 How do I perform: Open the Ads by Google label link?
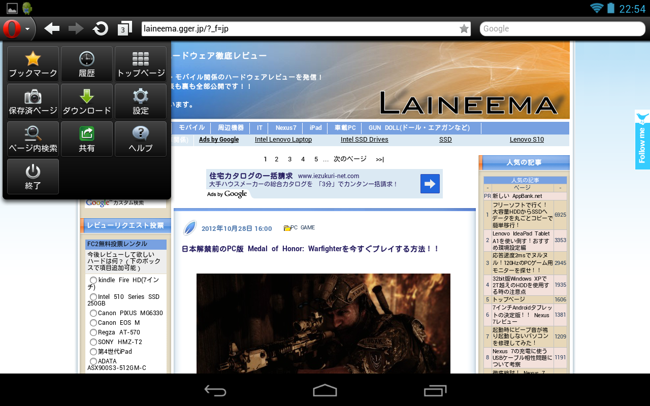219,140
